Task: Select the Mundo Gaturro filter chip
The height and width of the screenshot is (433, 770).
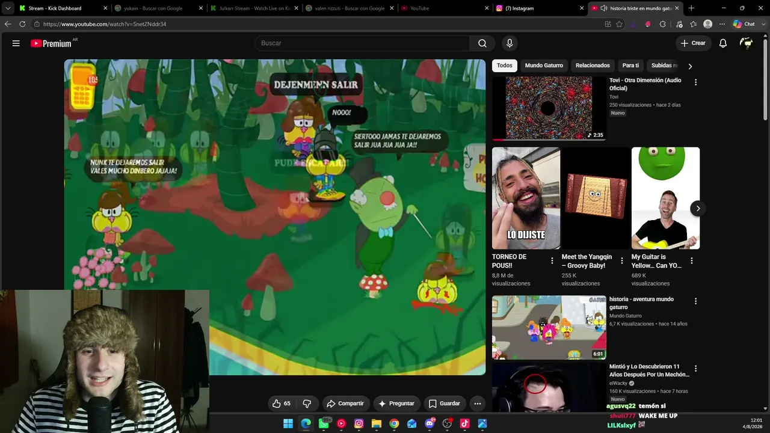Action: pos(544,66)
